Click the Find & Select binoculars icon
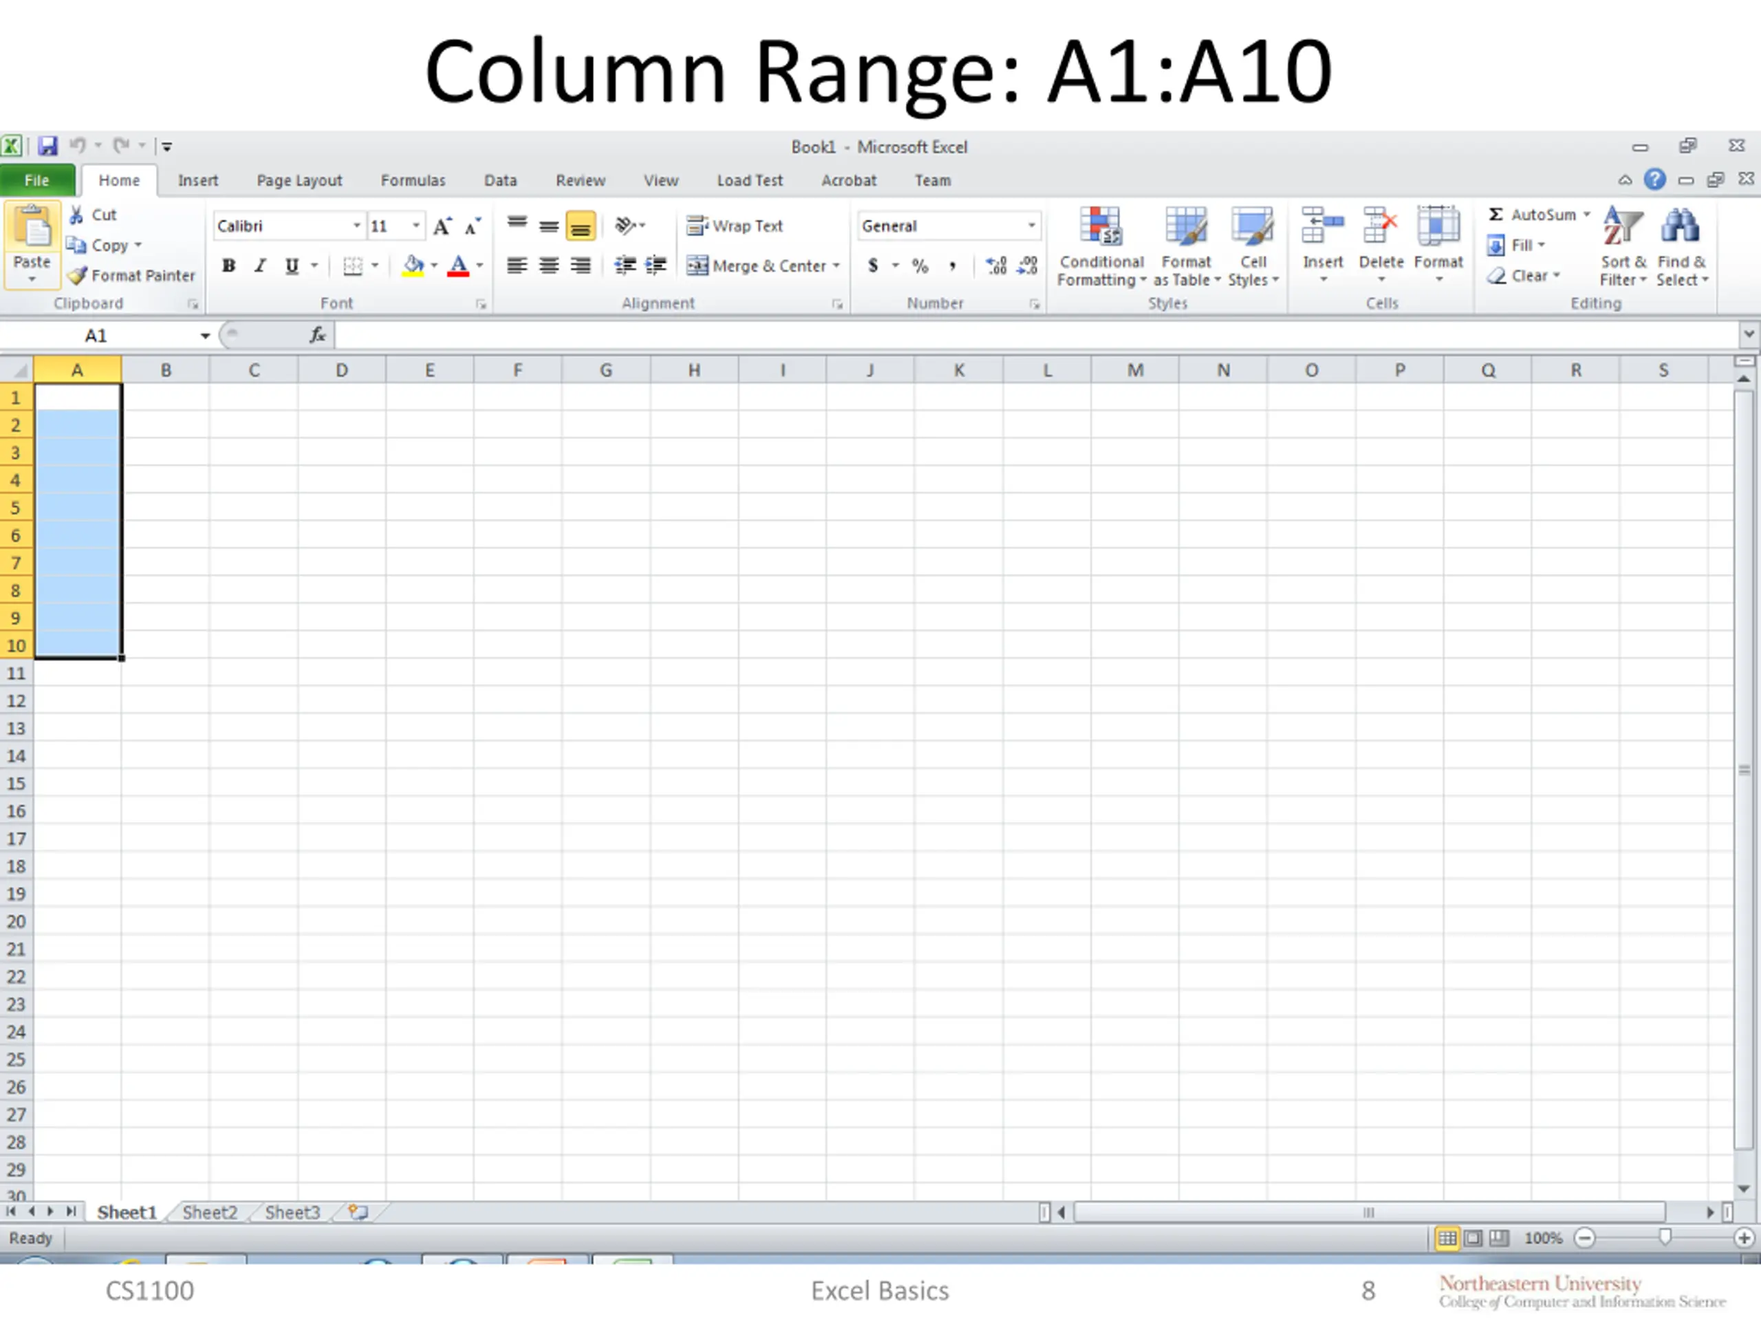 (x=1681, y=227)
